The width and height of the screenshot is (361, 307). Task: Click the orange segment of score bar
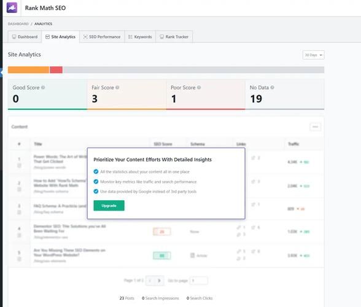28,70
